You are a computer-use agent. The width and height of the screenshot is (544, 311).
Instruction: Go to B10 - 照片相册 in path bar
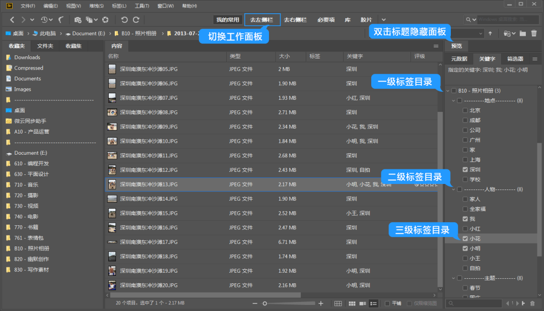point(139,33)
